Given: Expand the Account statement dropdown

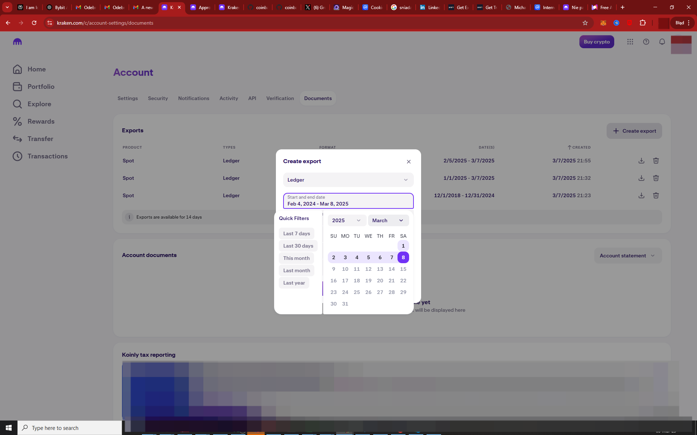Looking at the screenshot, I should 628,256.
